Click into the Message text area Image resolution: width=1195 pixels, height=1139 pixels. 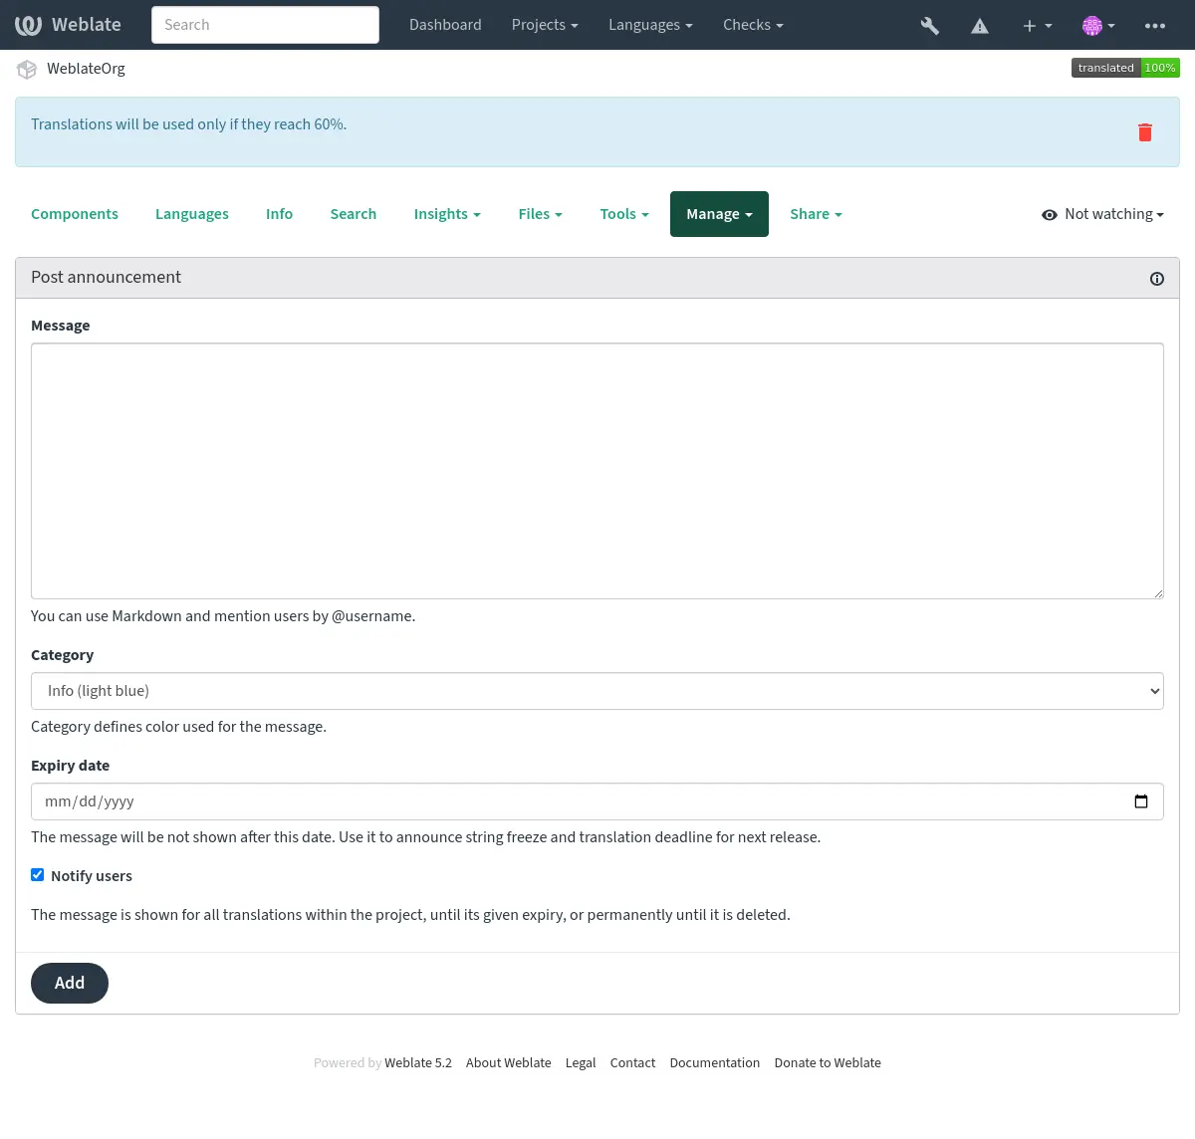(597, 471)
